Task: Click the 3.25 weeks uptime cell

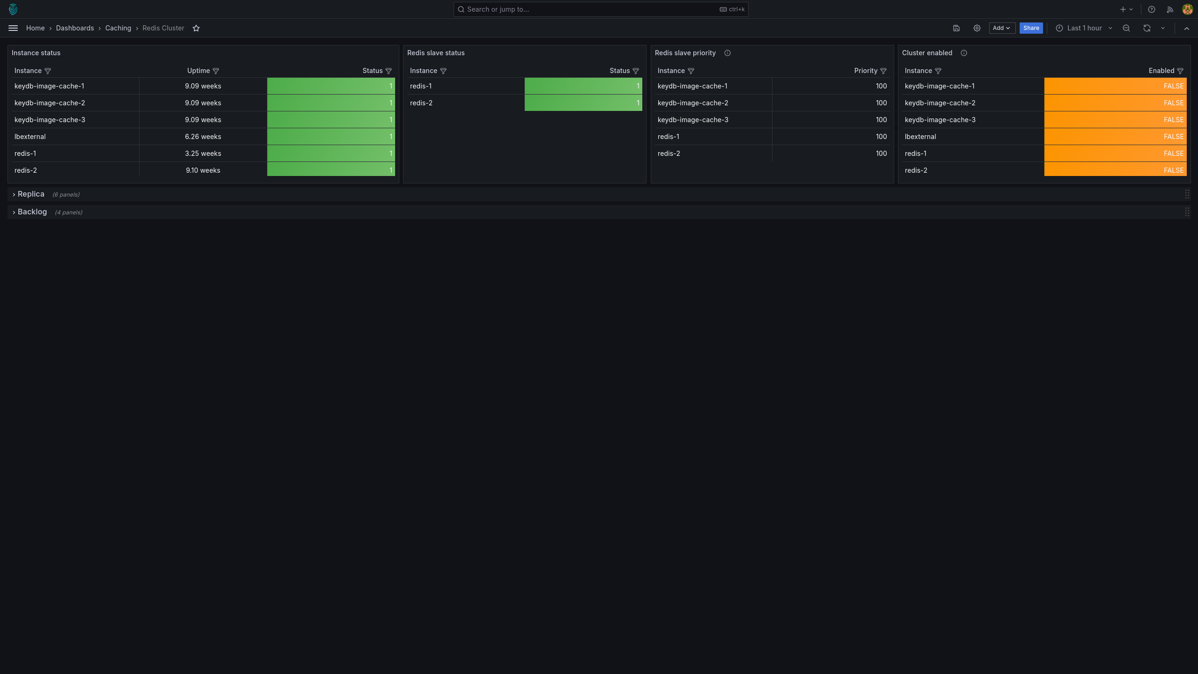Action: pos(203,154)
